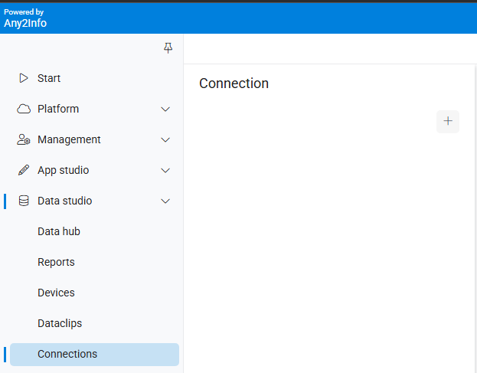
Task: Select the Connections menu item
Action: pos(67,354)
